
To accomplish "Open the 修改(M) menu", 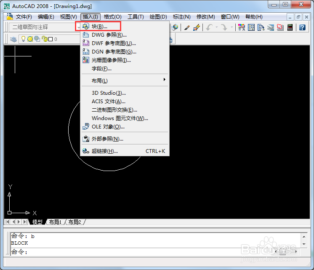I will [x=206, y=17].
